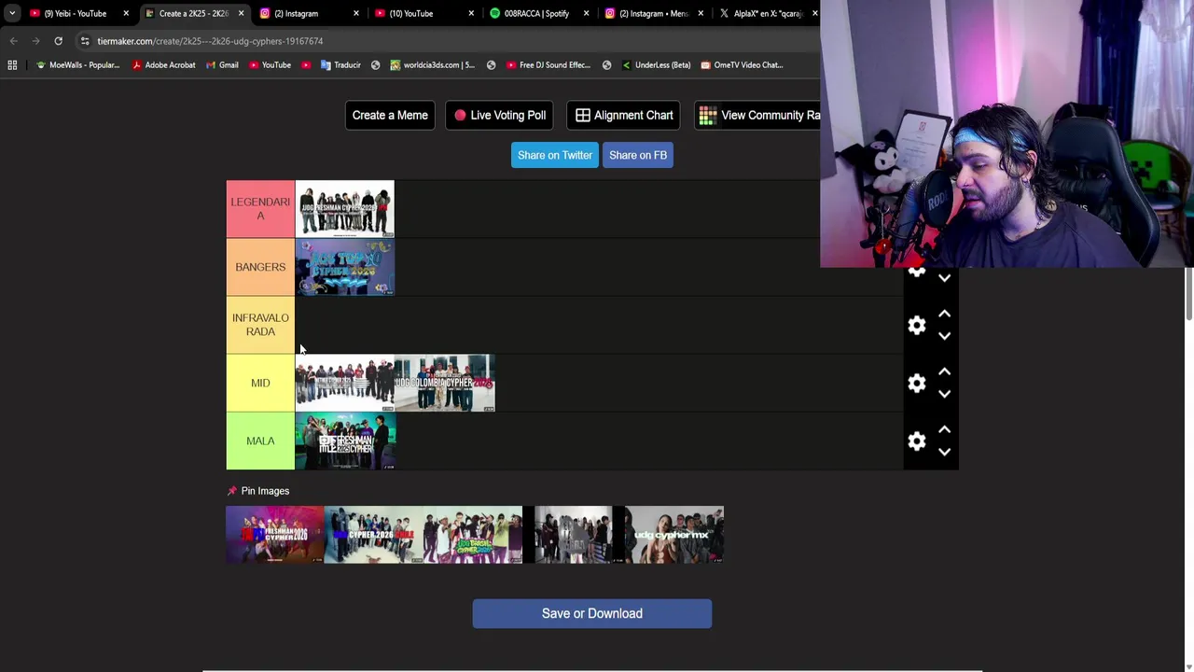Screen dimensions: 1194x672
Task: Click the Create a Meme button
Action: click(x=390, y=115)
